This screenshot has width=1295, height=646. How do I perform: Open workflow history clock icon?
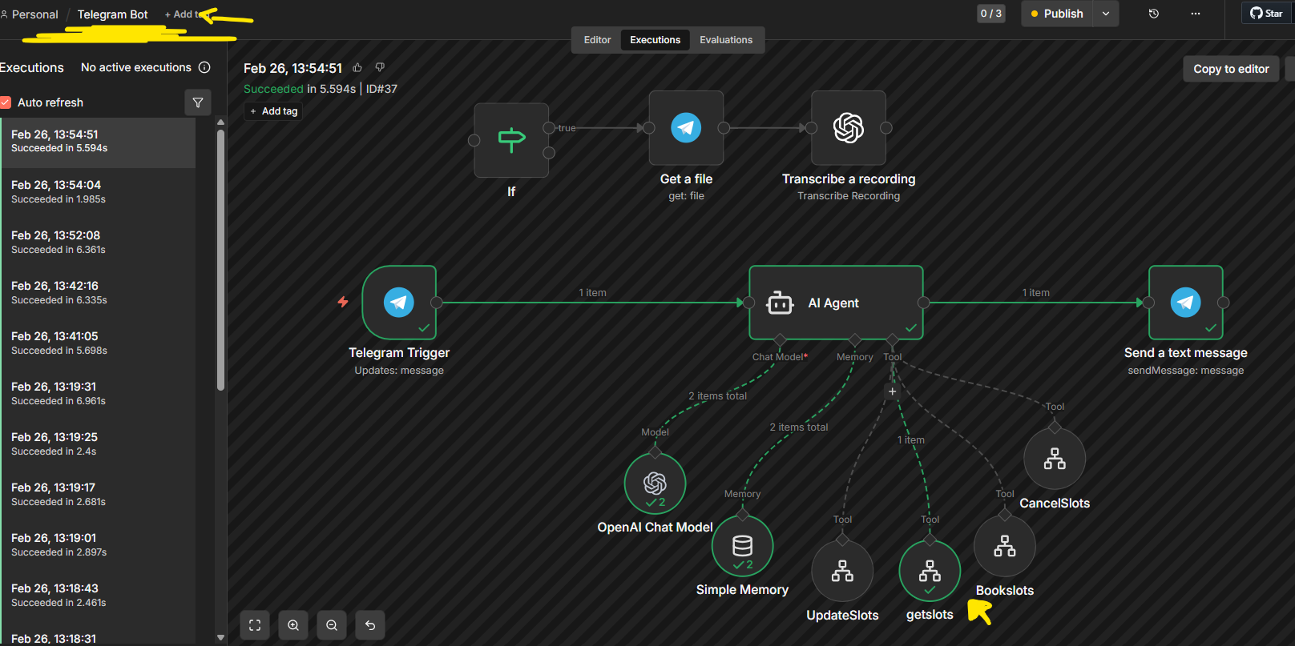click(1154, 14)
